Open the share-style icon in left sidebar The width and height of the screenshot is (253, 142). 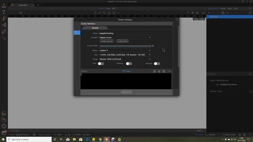(4, 25)
